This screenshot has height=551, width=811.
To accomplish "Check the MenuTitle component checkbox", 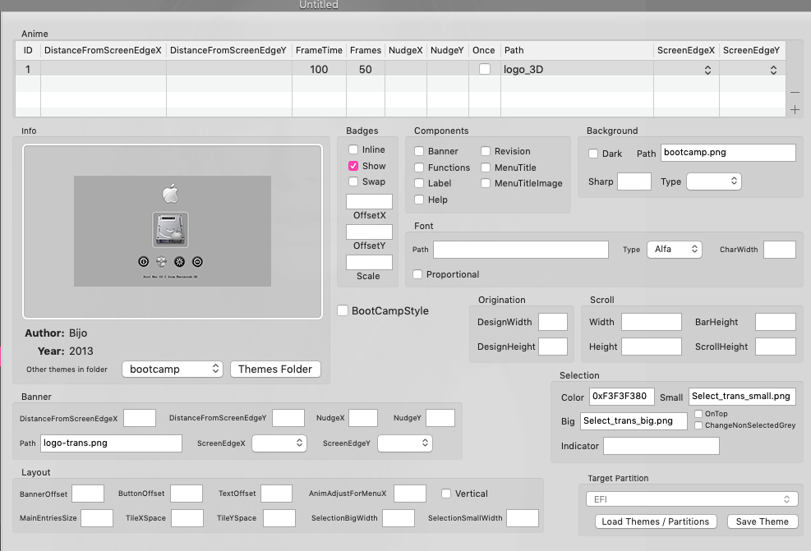I will (486, 168).
